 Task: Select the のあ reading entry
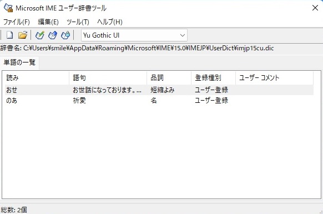(x=12, y=101)
